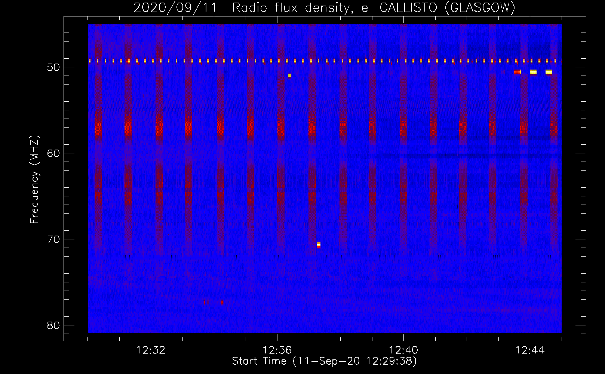The width and height of the screenshot is (605, 374).
Task: Click the 50 frequency tick label
Action: 54,67
